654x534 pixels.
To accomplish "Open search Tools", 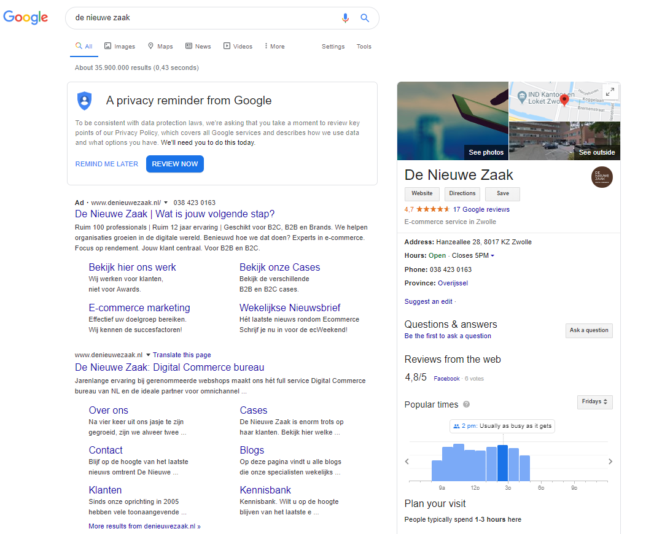I will coord(364,46).
